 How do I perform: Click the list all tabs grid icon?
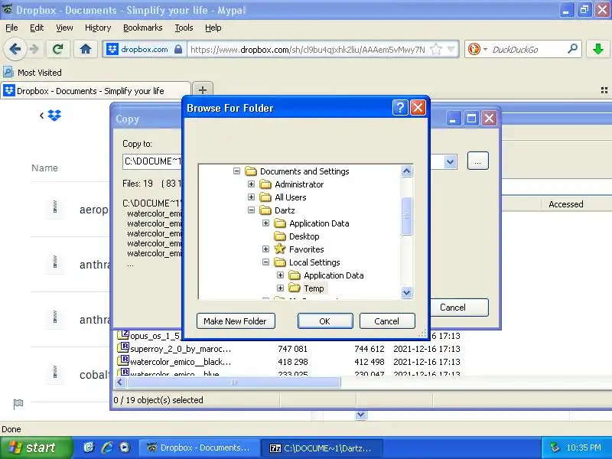pos(604,90)
